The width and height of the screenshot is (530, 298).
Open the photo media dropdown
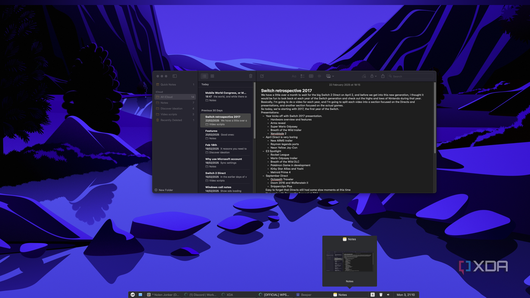point(330,76)
